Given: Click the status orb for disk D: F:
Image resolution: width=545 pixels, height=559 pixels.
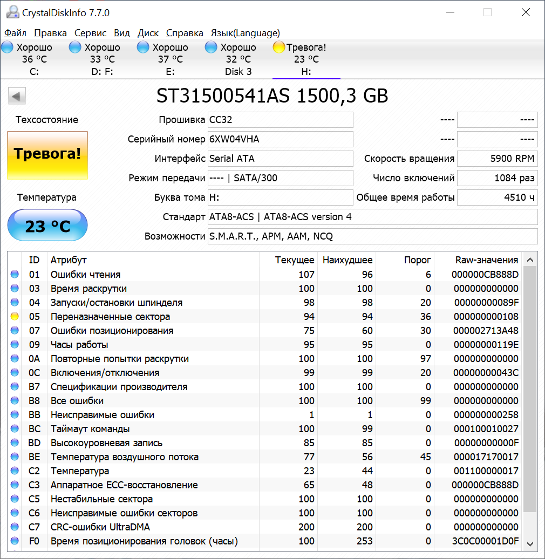Looking at the screenshot, I should 76,47.
